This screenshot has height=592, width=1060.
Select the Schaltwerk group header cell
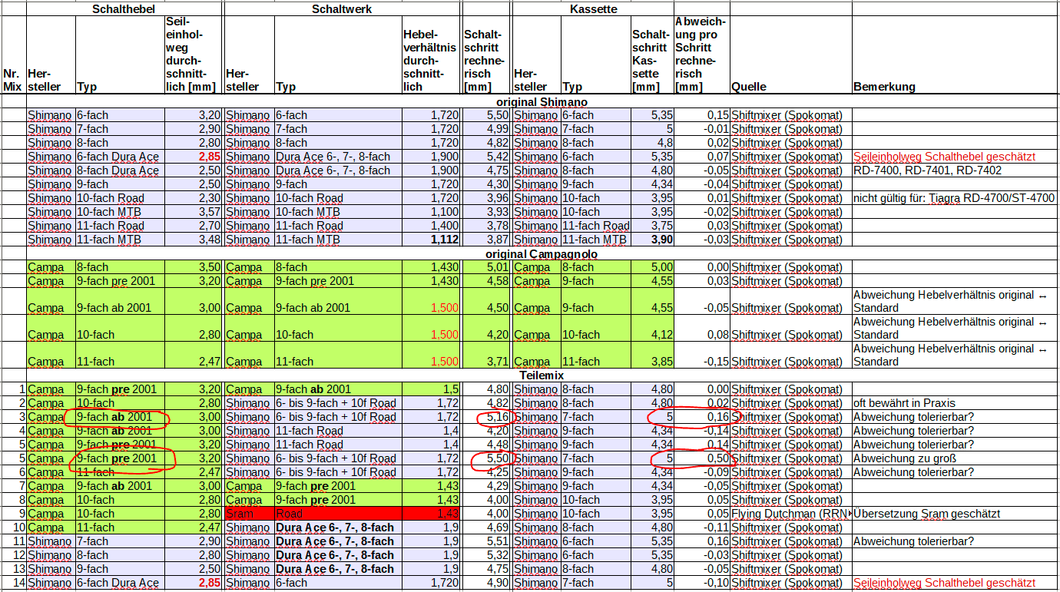(x=342, y=8)
